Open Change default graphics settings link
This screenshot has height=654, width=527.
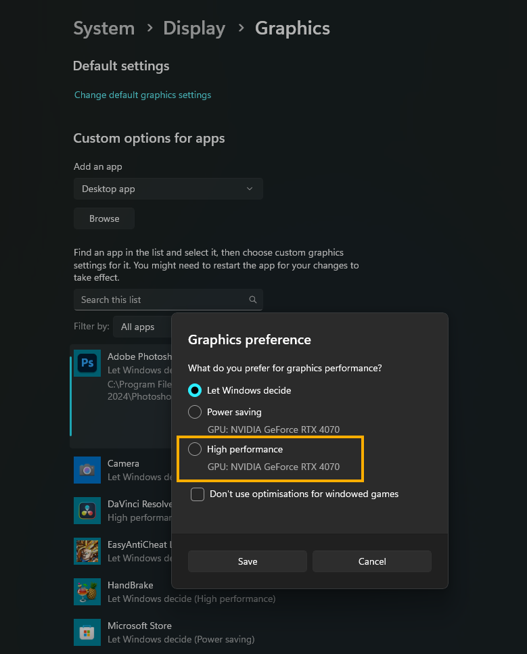[143, 95]
